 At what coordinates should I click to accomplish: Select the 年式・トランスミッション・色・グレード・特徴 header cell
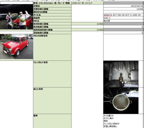pos(52,3)
